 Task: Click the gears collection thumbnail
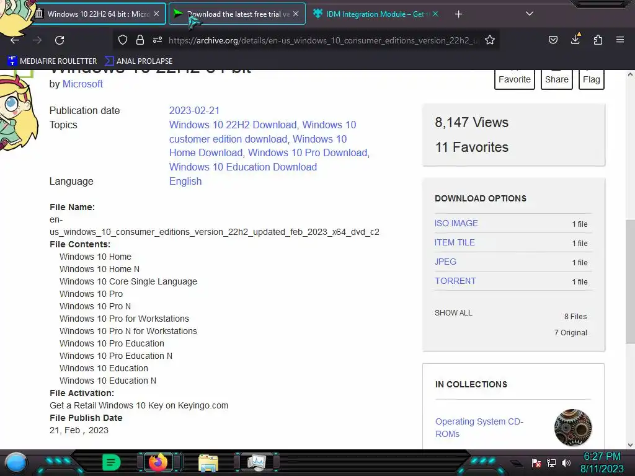(x=572, y=428)
